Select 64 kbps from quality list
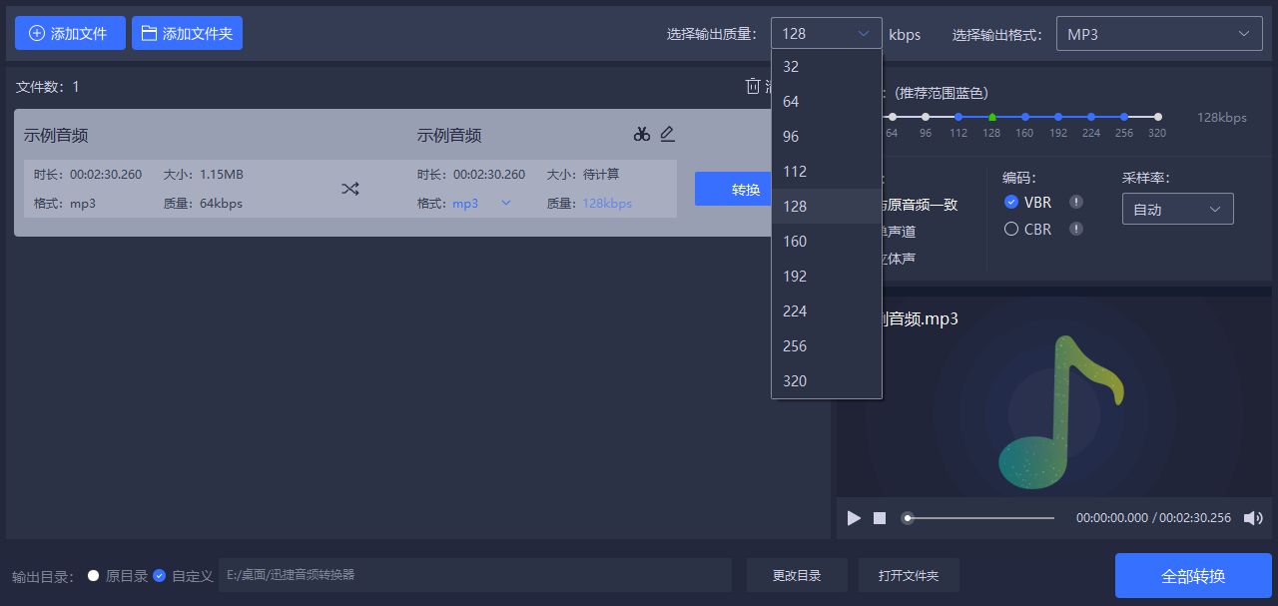Viewport: 1278px width, 606px height. point(827,102)
